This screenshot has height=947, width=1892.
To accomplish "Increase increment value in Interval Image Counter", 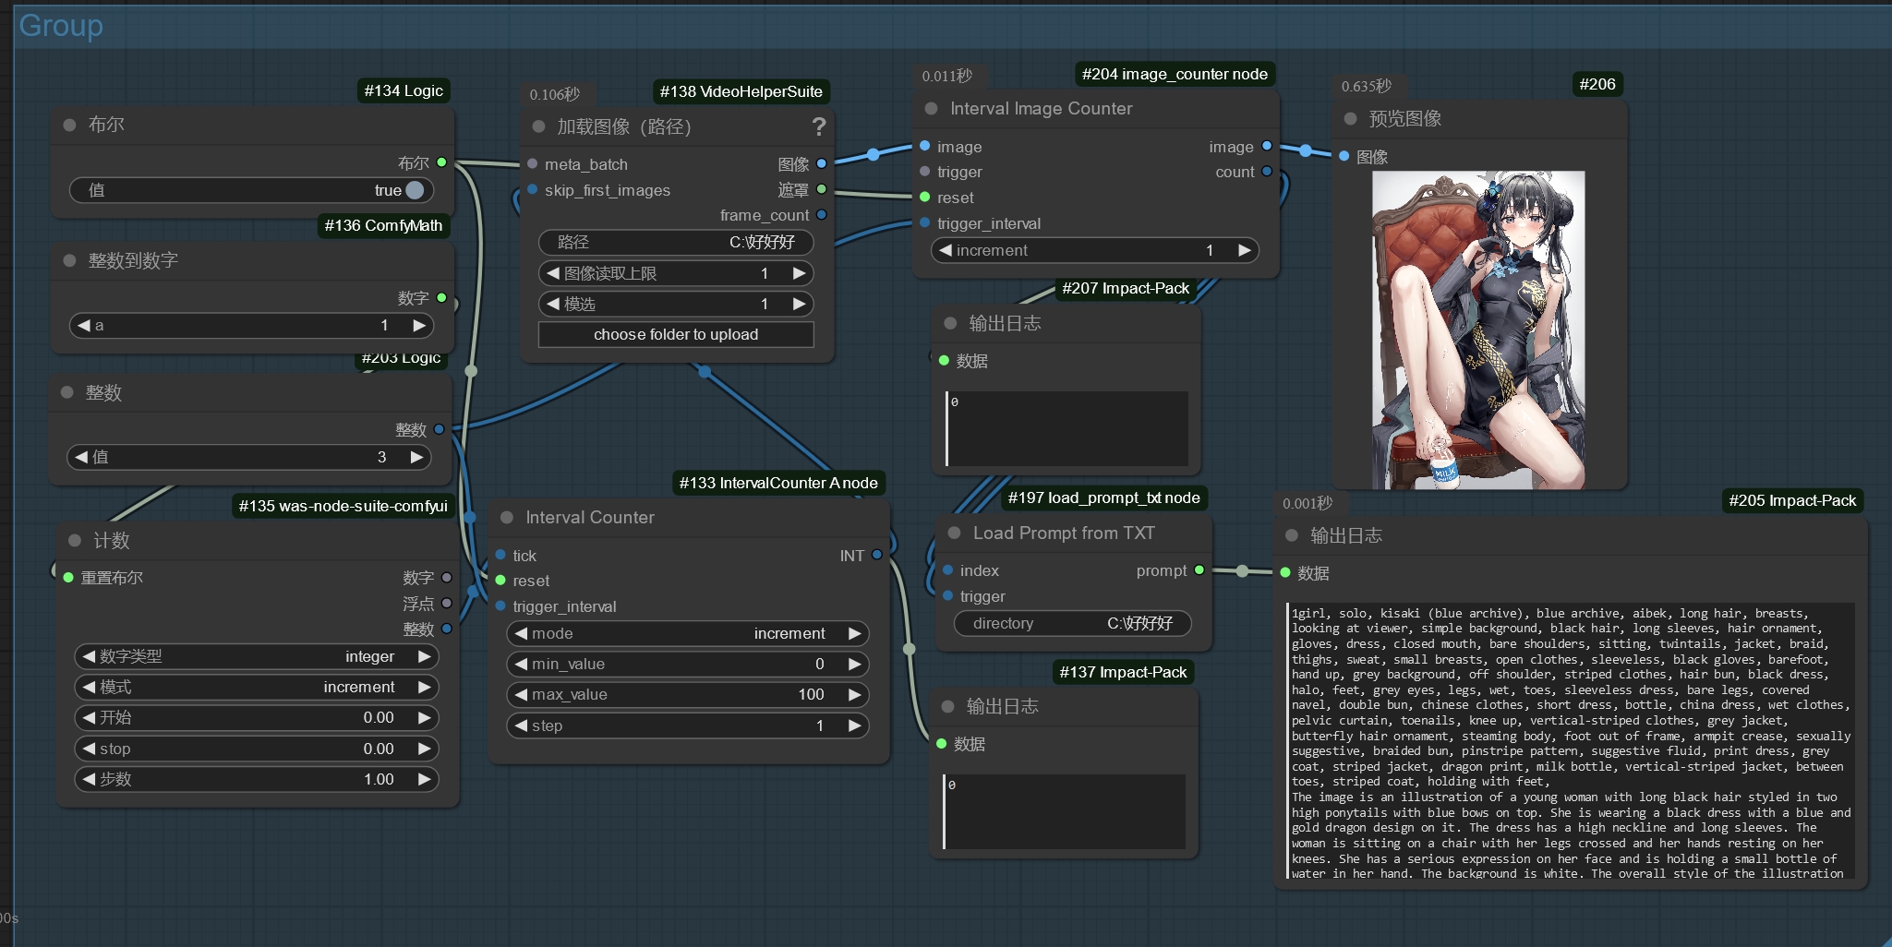I will [x=1245, y=250].
